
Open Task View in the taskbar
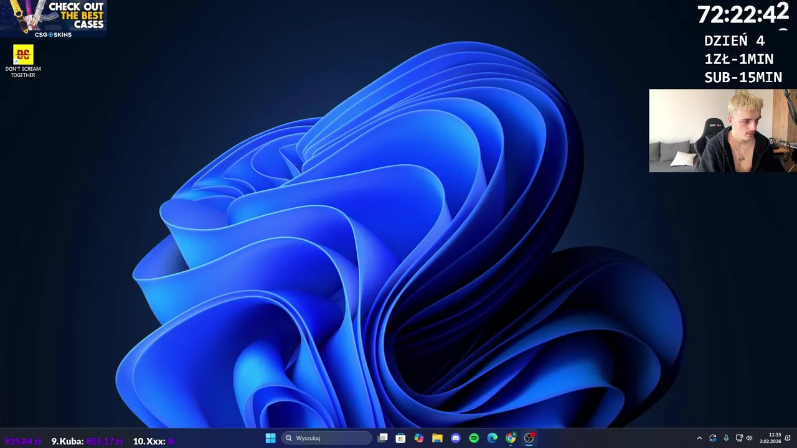(x=383, y=438)
